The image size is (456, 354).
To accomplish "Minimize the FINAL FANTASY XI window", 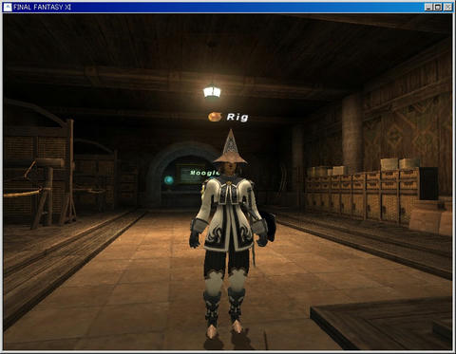I will [x=428, y=7].
